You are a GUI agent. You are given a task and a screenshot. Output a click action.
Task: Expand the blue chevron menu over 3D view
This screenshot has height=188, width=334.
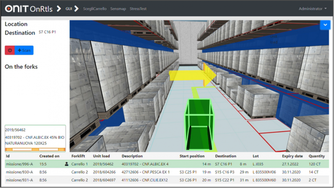coord(325,25)
